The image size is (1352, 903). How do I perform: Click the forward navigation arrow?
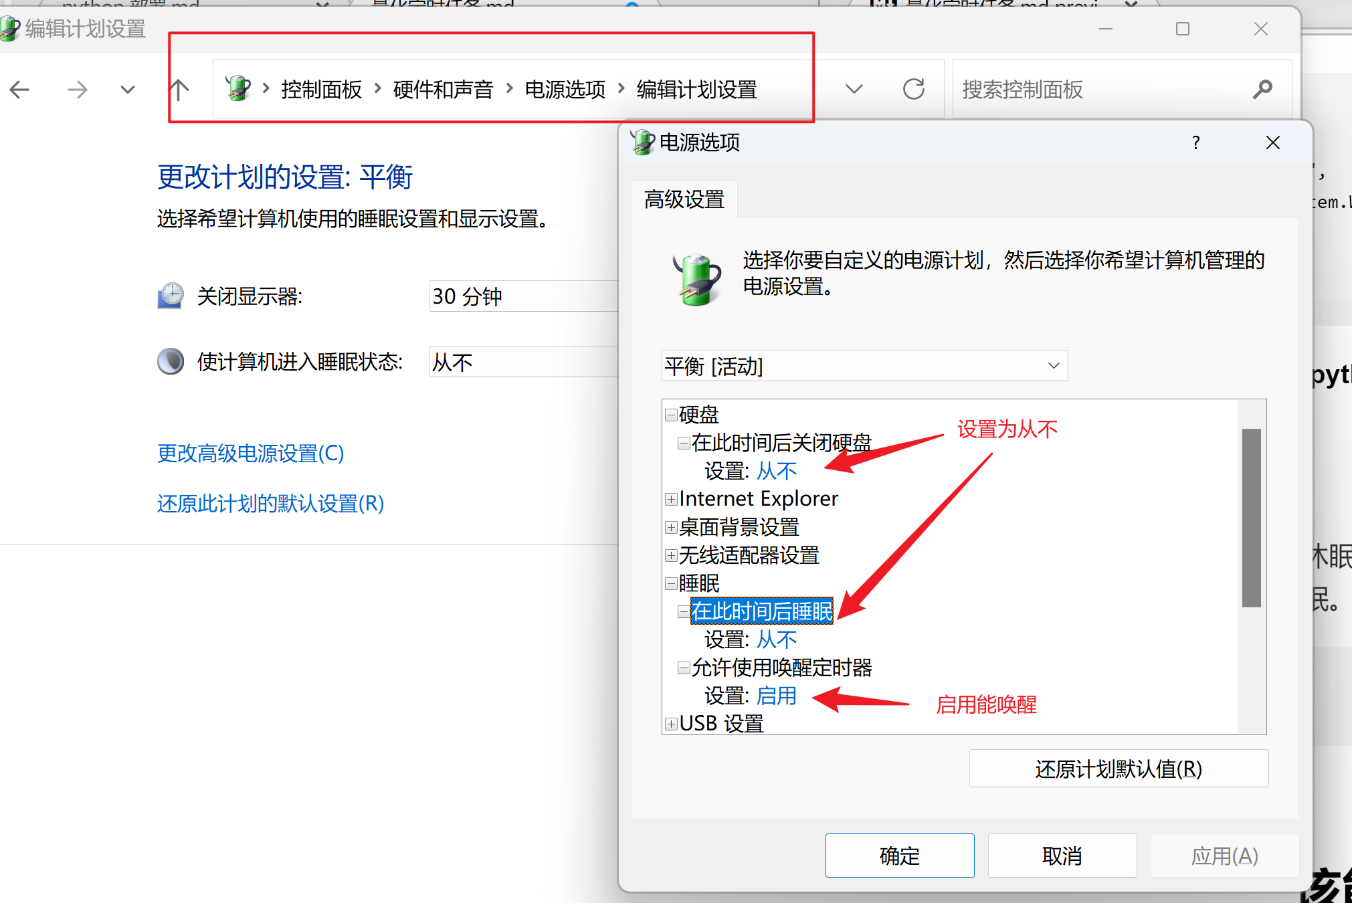78,90
